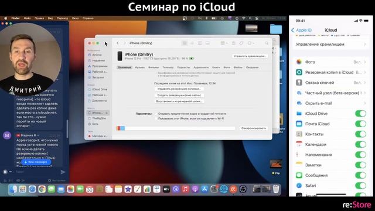375x211 pixels.
Task: Open Apple TV from the Dock
Action: tap(166, 189)
